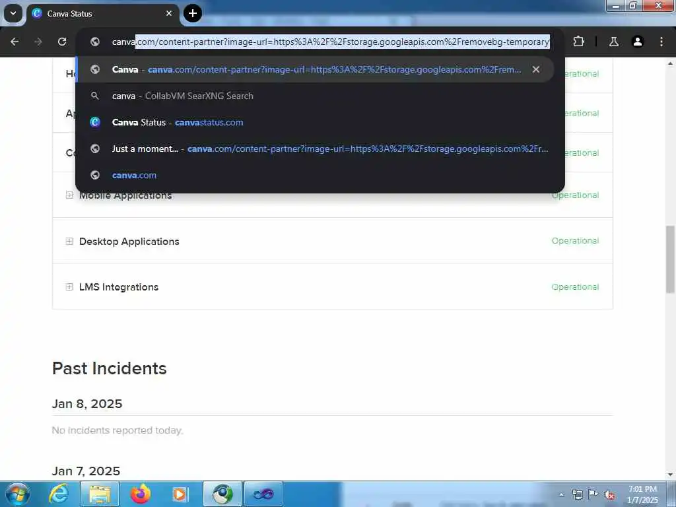Click the scrollbar down arrow
Viewport: 676px width, 507px height.
pyautogui.click(x=671, y=475)
